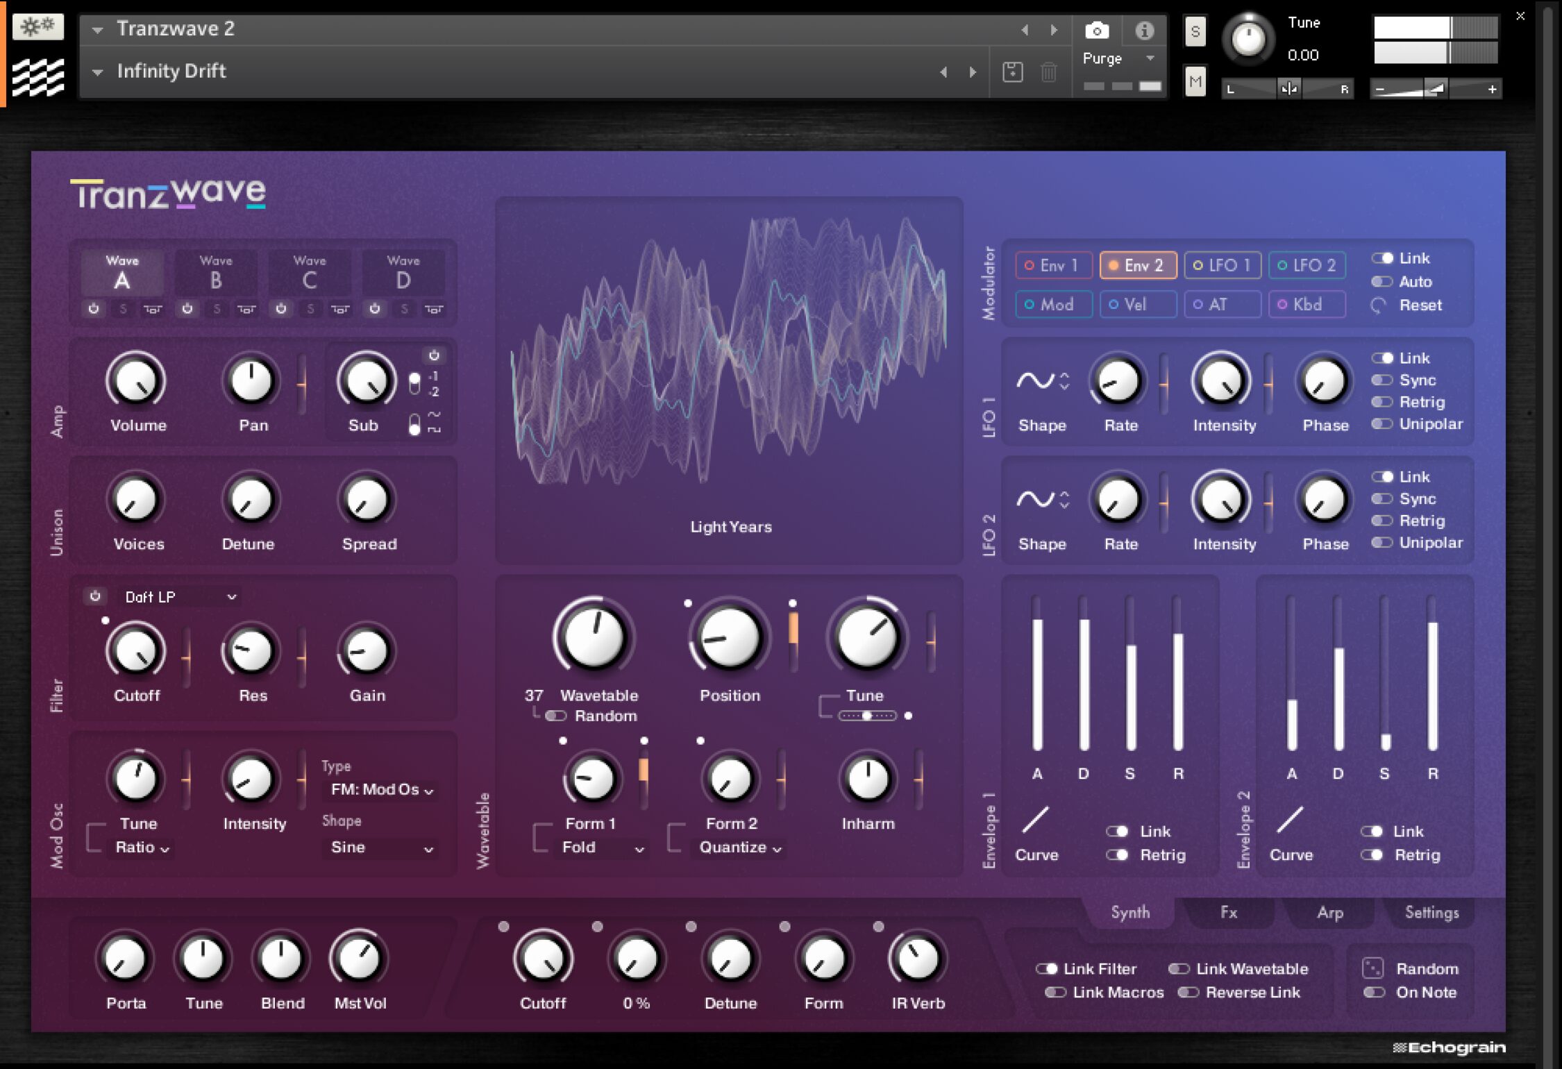The image size is (1562, 1069).
Task: Open the Purge dropdown menu
Action: tap(1118, 58)
